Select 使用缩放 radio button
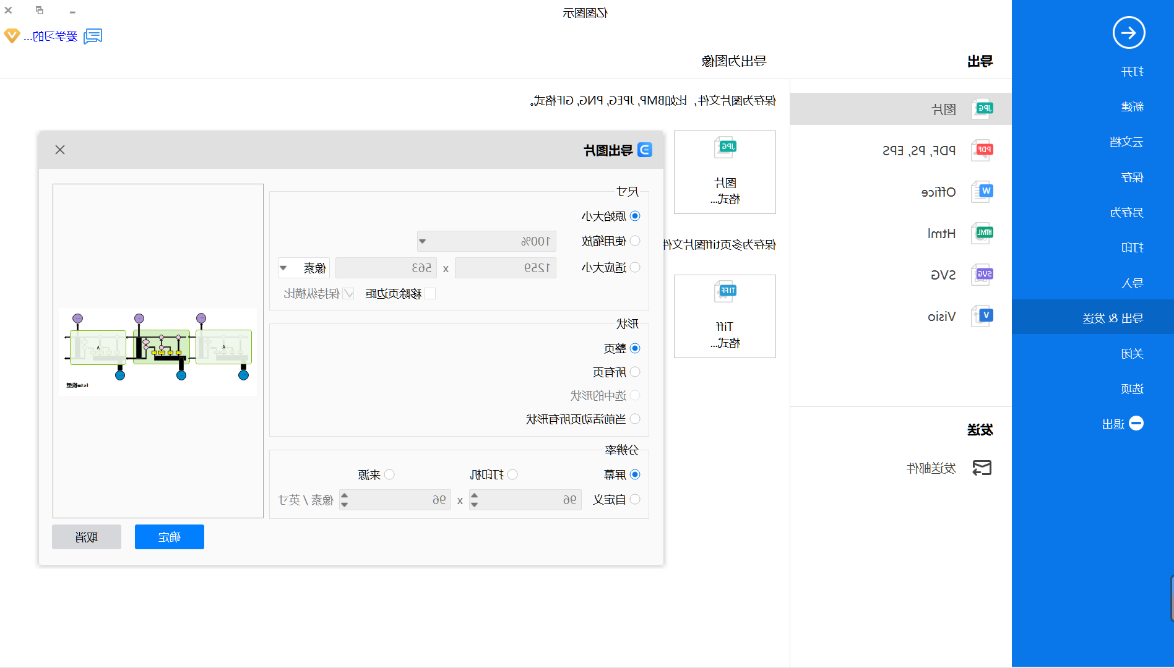The height and width of the screenshot is (668, 1174). pyautogui.click(x=635, y=241)
